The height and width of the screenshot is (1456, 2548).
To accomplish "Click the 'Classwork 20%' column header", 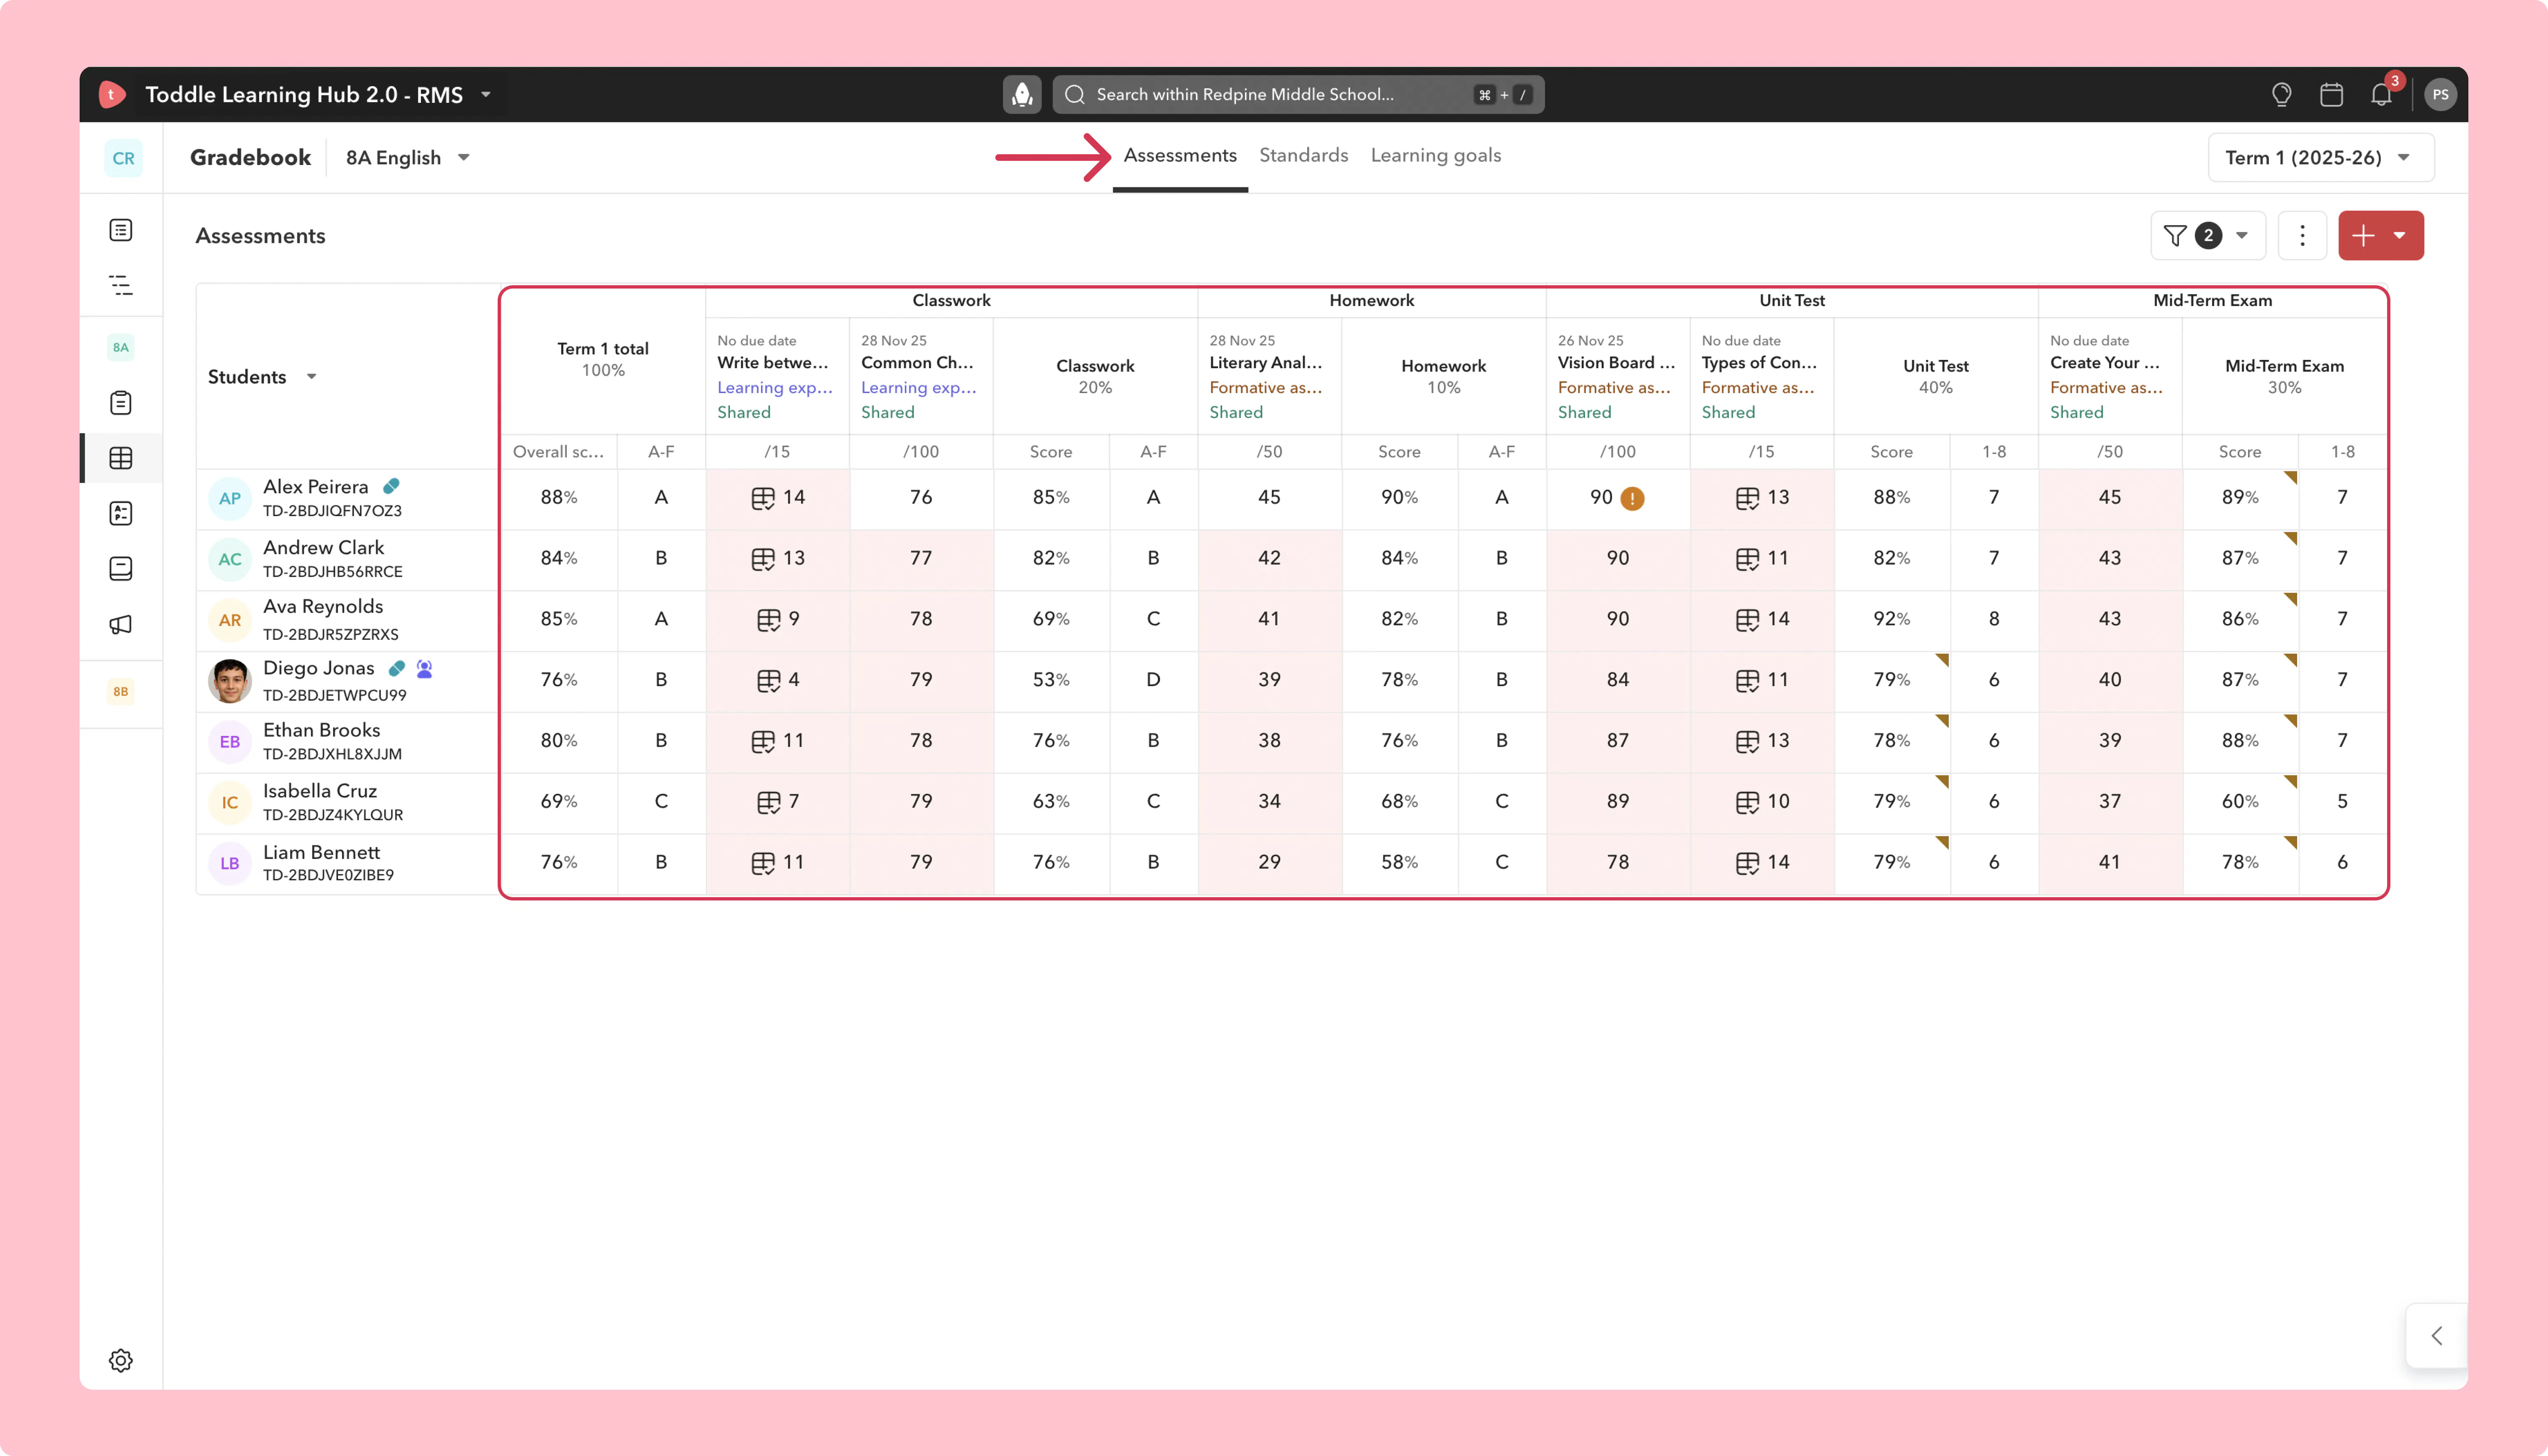I will point(1095,376).
